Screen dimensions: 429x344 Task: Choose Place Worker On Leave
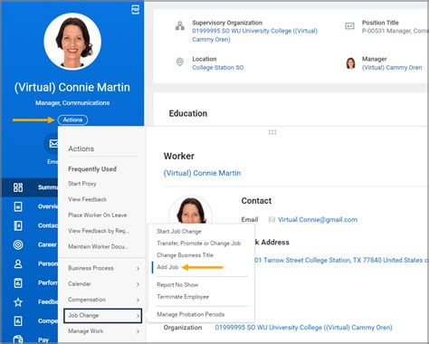98,215
